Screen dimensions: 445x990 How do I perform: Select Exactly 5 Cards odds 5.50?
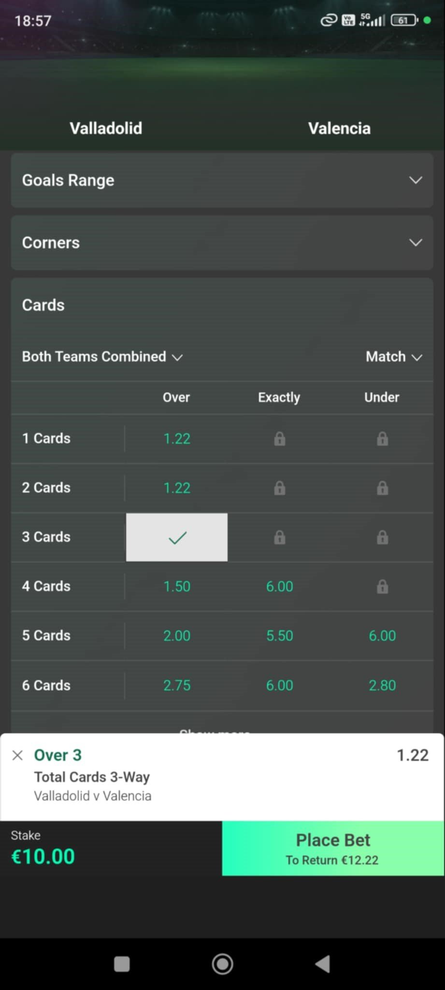click(x=279, y=636)
